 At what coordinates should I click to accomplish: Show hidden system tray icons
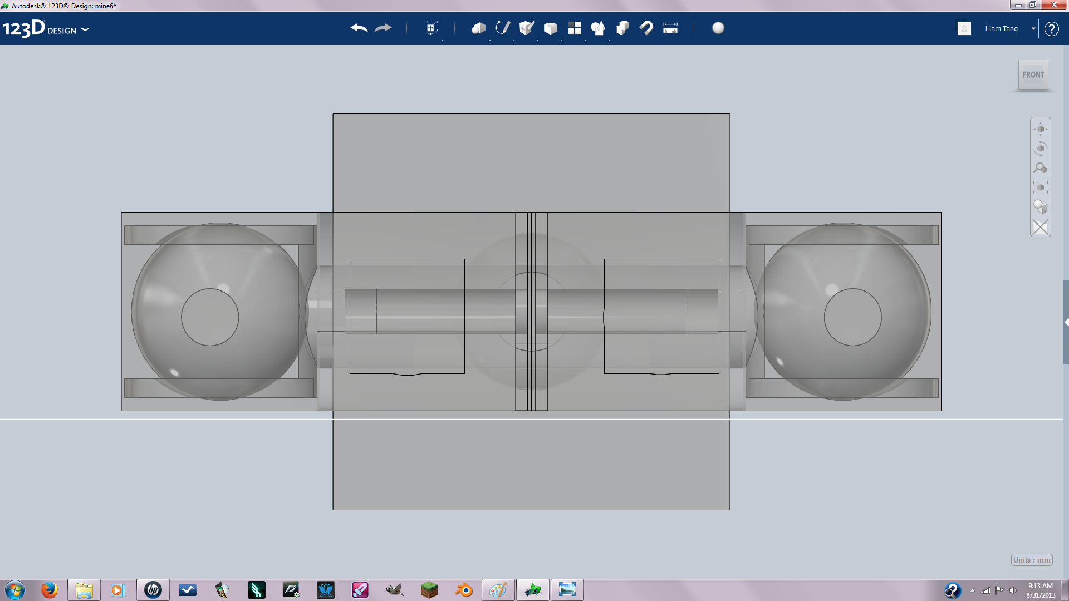tap(972, 590)
